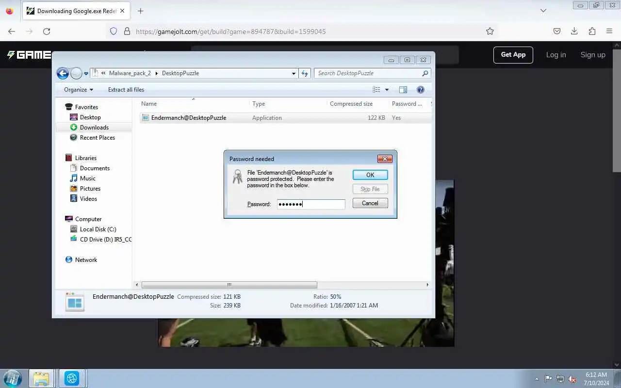
Task: Click the volume tray icon
Action: pyautogui.click(x=572, y=379)
